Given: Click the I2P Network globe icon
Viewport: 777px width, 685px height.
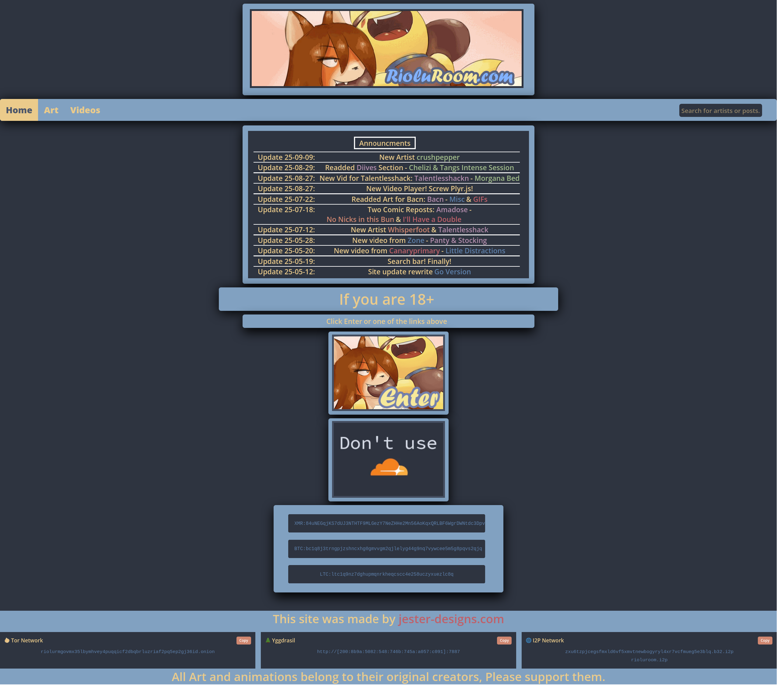Looking at the screenshot, I should (x=528, y=640).
